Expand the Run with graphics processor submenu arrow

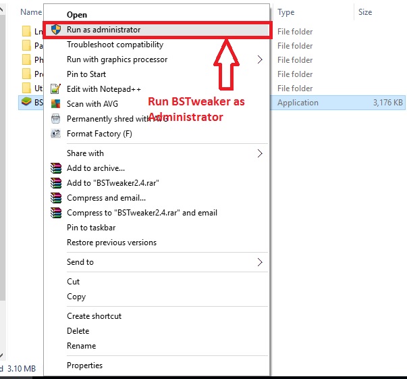click(x=260, y=59)
